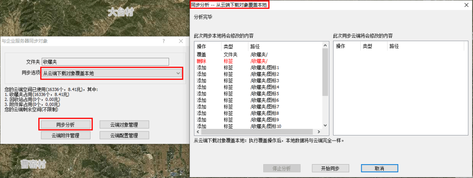Click the horizontal scrollbar right arrow

coord(319,132)
